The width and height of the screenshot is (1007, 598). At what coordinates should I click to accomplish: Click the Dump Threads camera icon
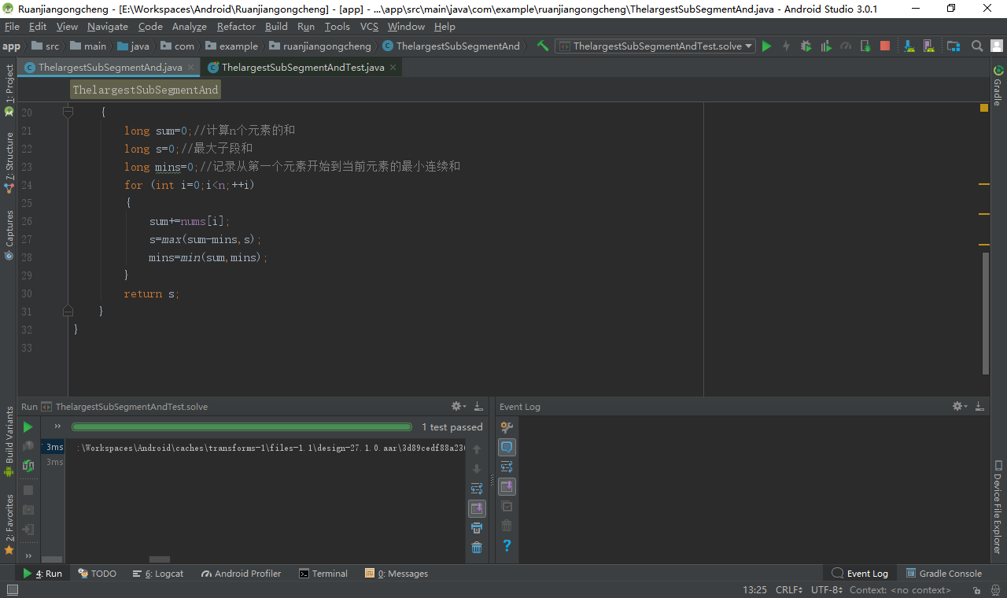28,510
